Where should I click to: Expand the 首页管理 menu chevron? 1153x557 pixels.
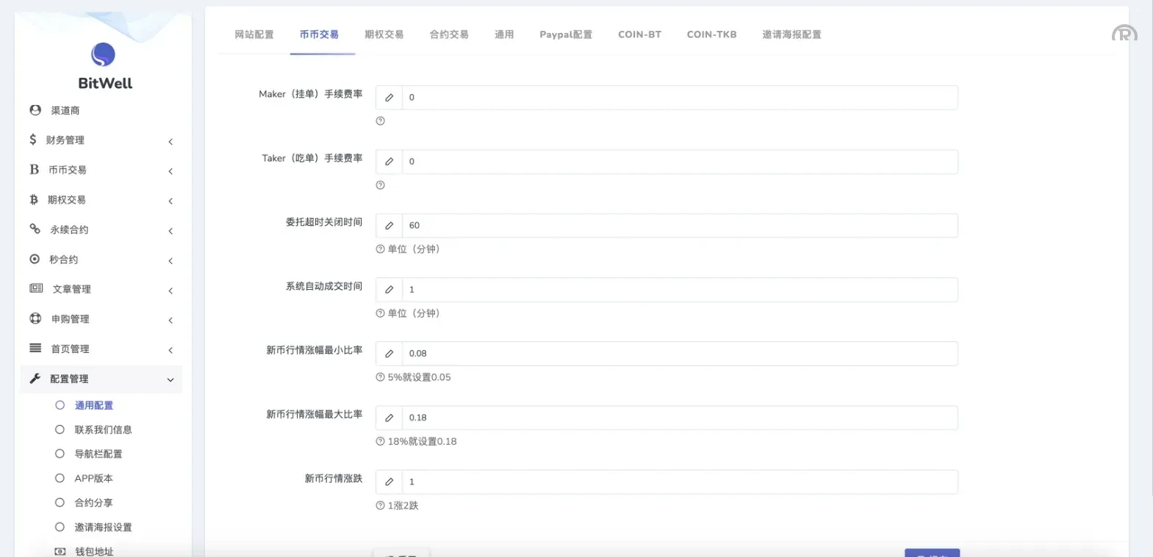pos(170,350)
